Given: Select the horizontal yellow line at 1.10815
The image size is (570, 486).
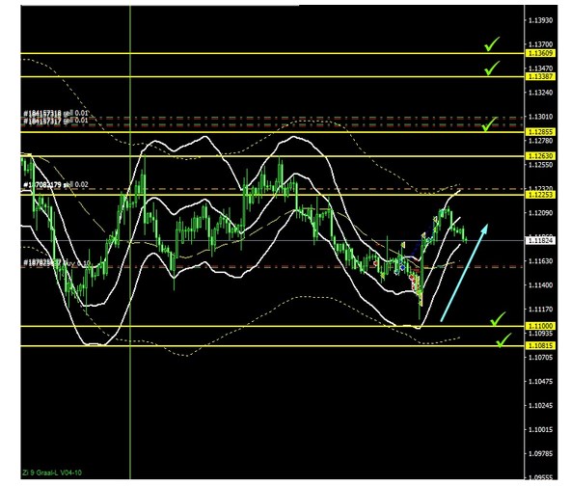Looking at the screenshot, I should pos(272,345).
